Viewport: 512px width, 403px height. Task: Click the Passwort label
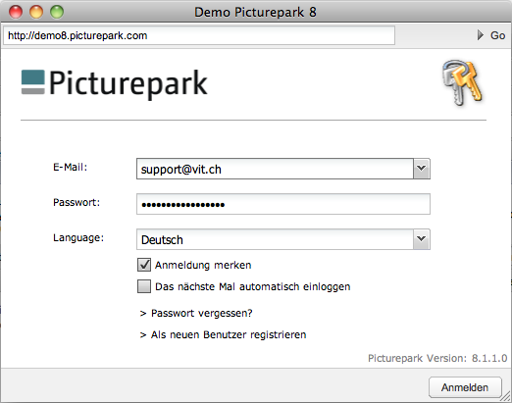77,202
